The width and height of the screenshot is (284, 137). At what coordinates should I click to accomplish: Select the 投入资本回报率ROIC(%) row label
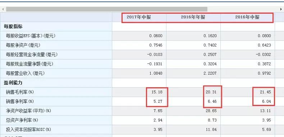click(x=28, y=129)
